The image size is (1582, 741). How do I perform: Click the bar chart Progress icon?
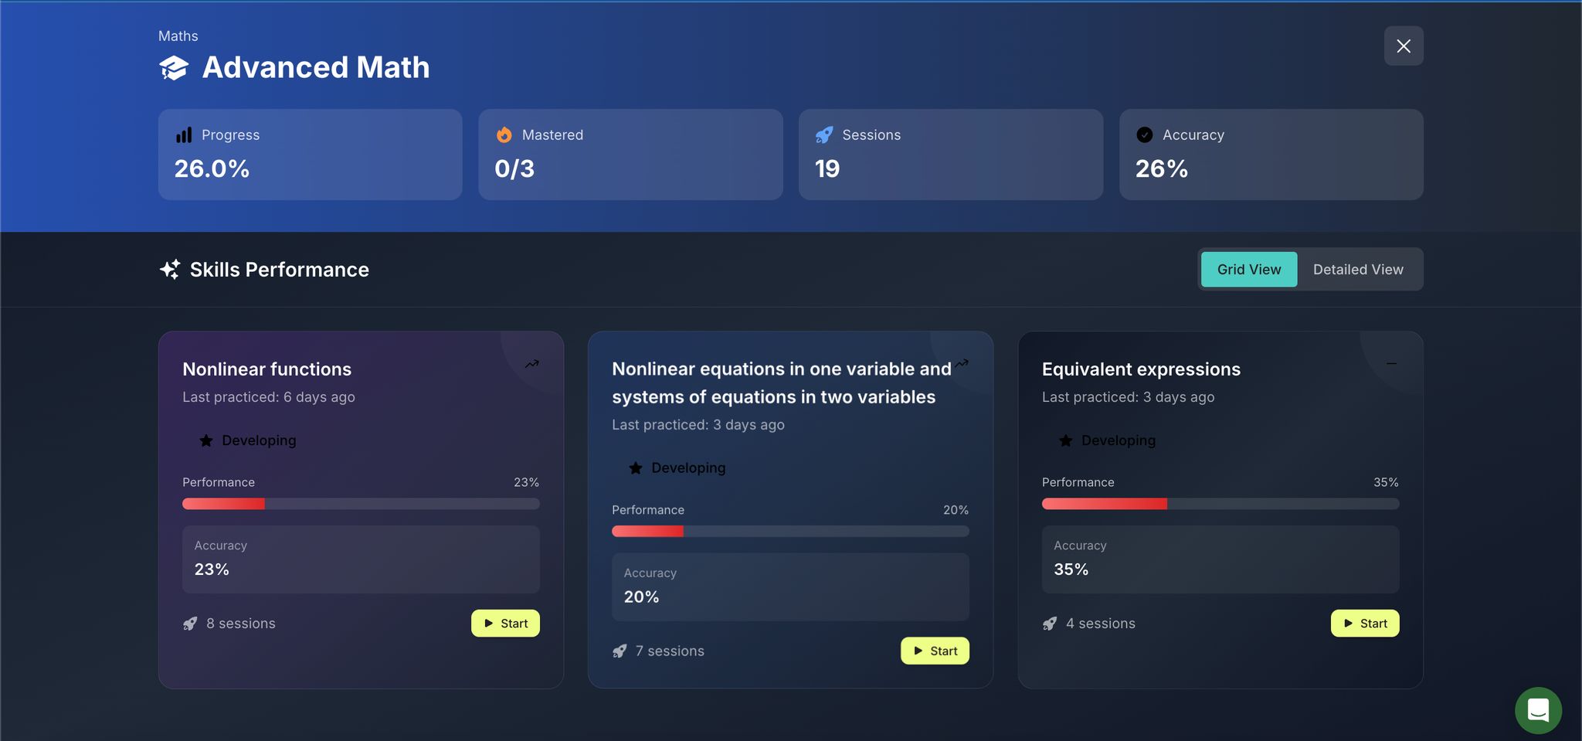(184, 135)
